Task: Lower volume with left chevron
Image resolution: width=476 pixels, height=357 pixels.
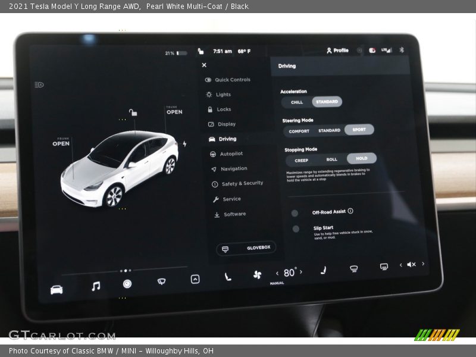Action: (x=401, y=265)
